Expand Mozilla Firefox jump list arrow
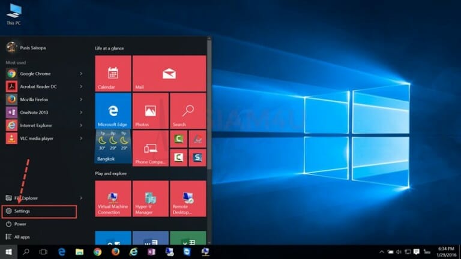Screen dimensions: 461x259 [x=81, y=100]
